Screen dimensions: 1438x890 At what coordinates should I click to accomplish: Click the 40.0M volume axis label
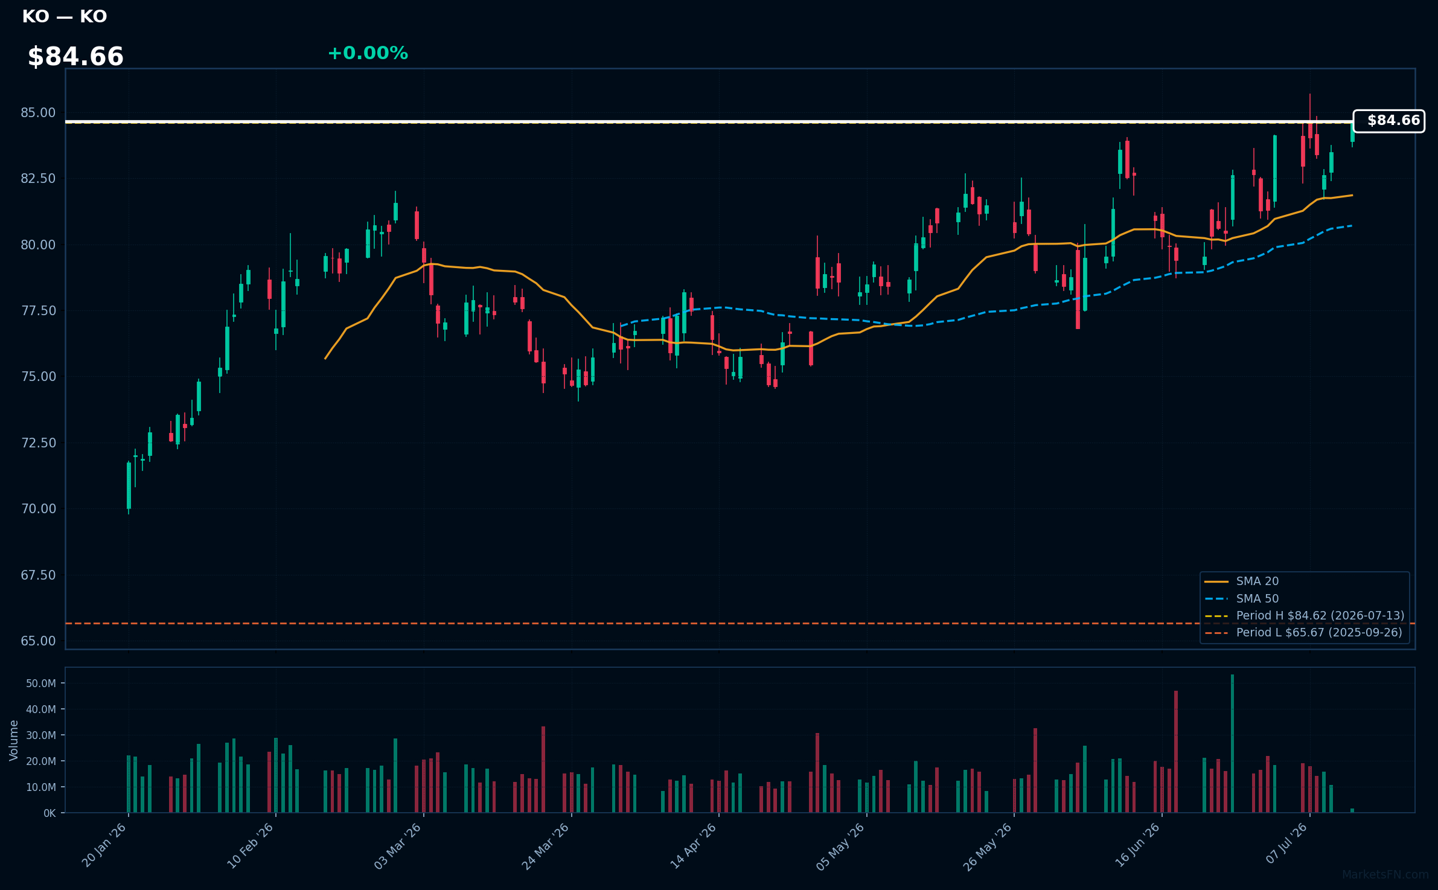pyautogui.click(x=40, y=709)
